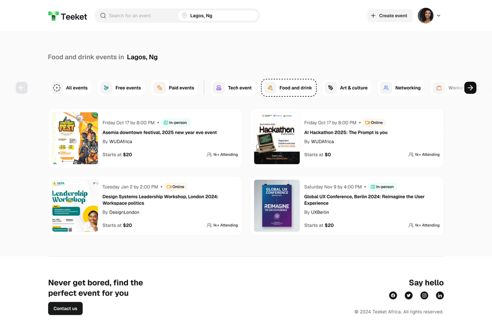
Task: Click the attendees icon on the AI Hackathon card
Action: (411, 155)
